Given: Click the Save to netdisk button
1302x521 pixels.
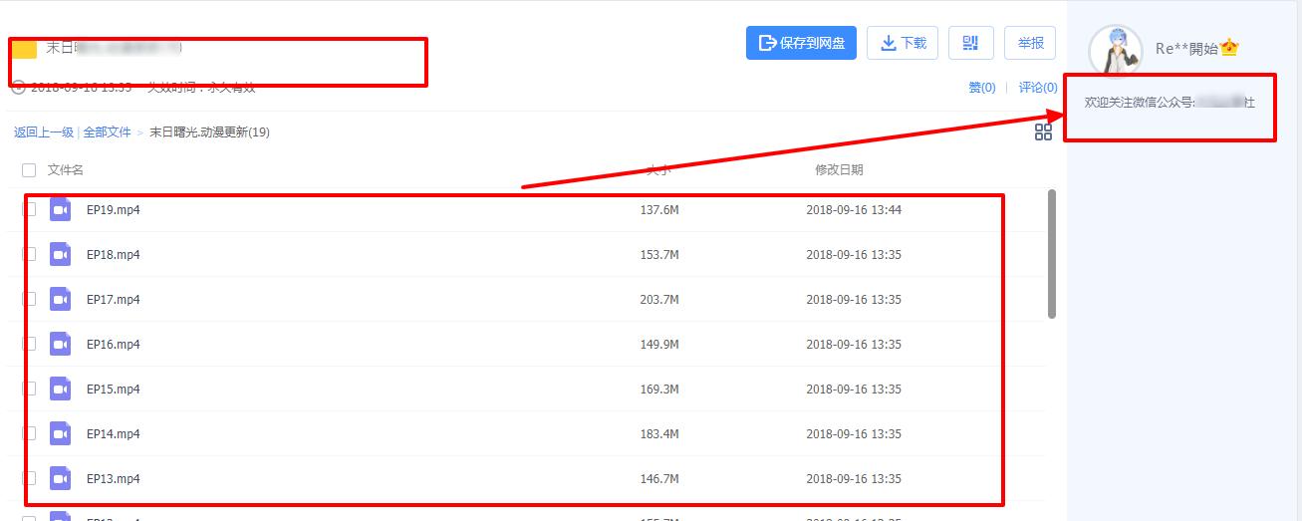Looking at the screenshot, I should (801, 43).
